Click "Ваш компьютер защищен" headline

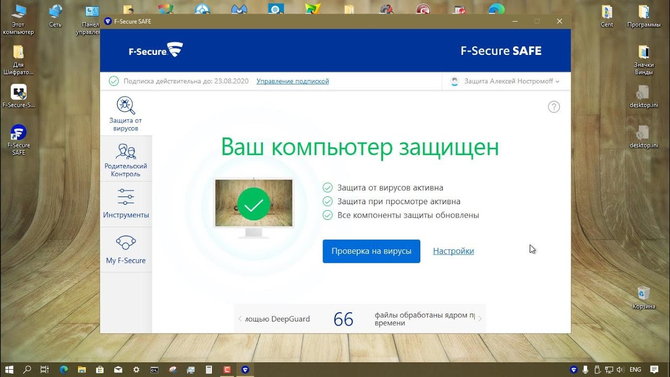click(360, 147)
